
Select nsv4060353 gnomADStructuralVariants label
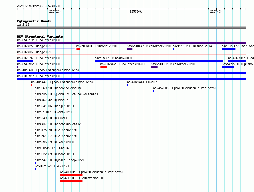tap(92, 172)
